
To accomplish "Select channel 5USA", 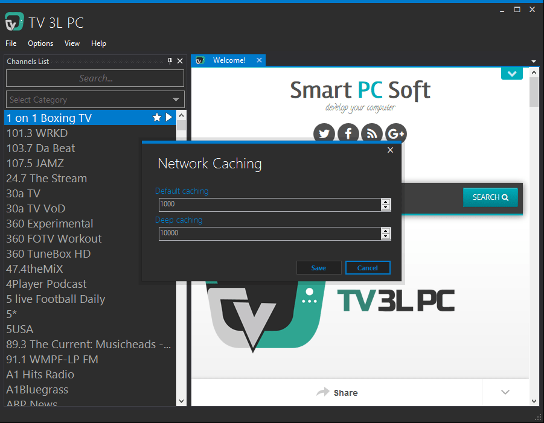I will (x=90, y=329).
